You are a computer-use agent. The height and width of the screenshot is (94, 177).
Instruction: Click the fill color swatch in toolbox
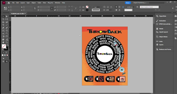click(x=4, y=46)
